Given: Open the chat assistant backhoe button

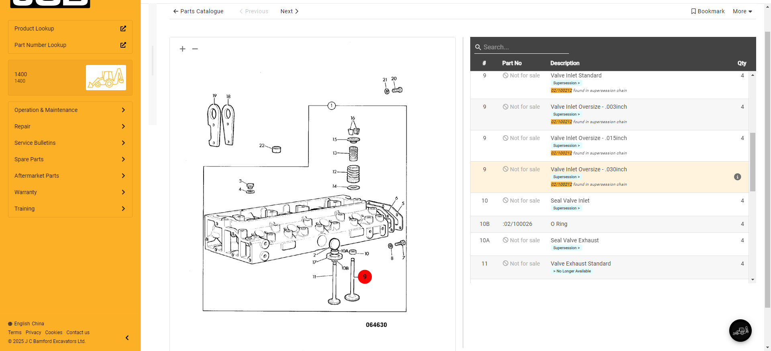Looking at the screenshot, I should tap(740, 331).
